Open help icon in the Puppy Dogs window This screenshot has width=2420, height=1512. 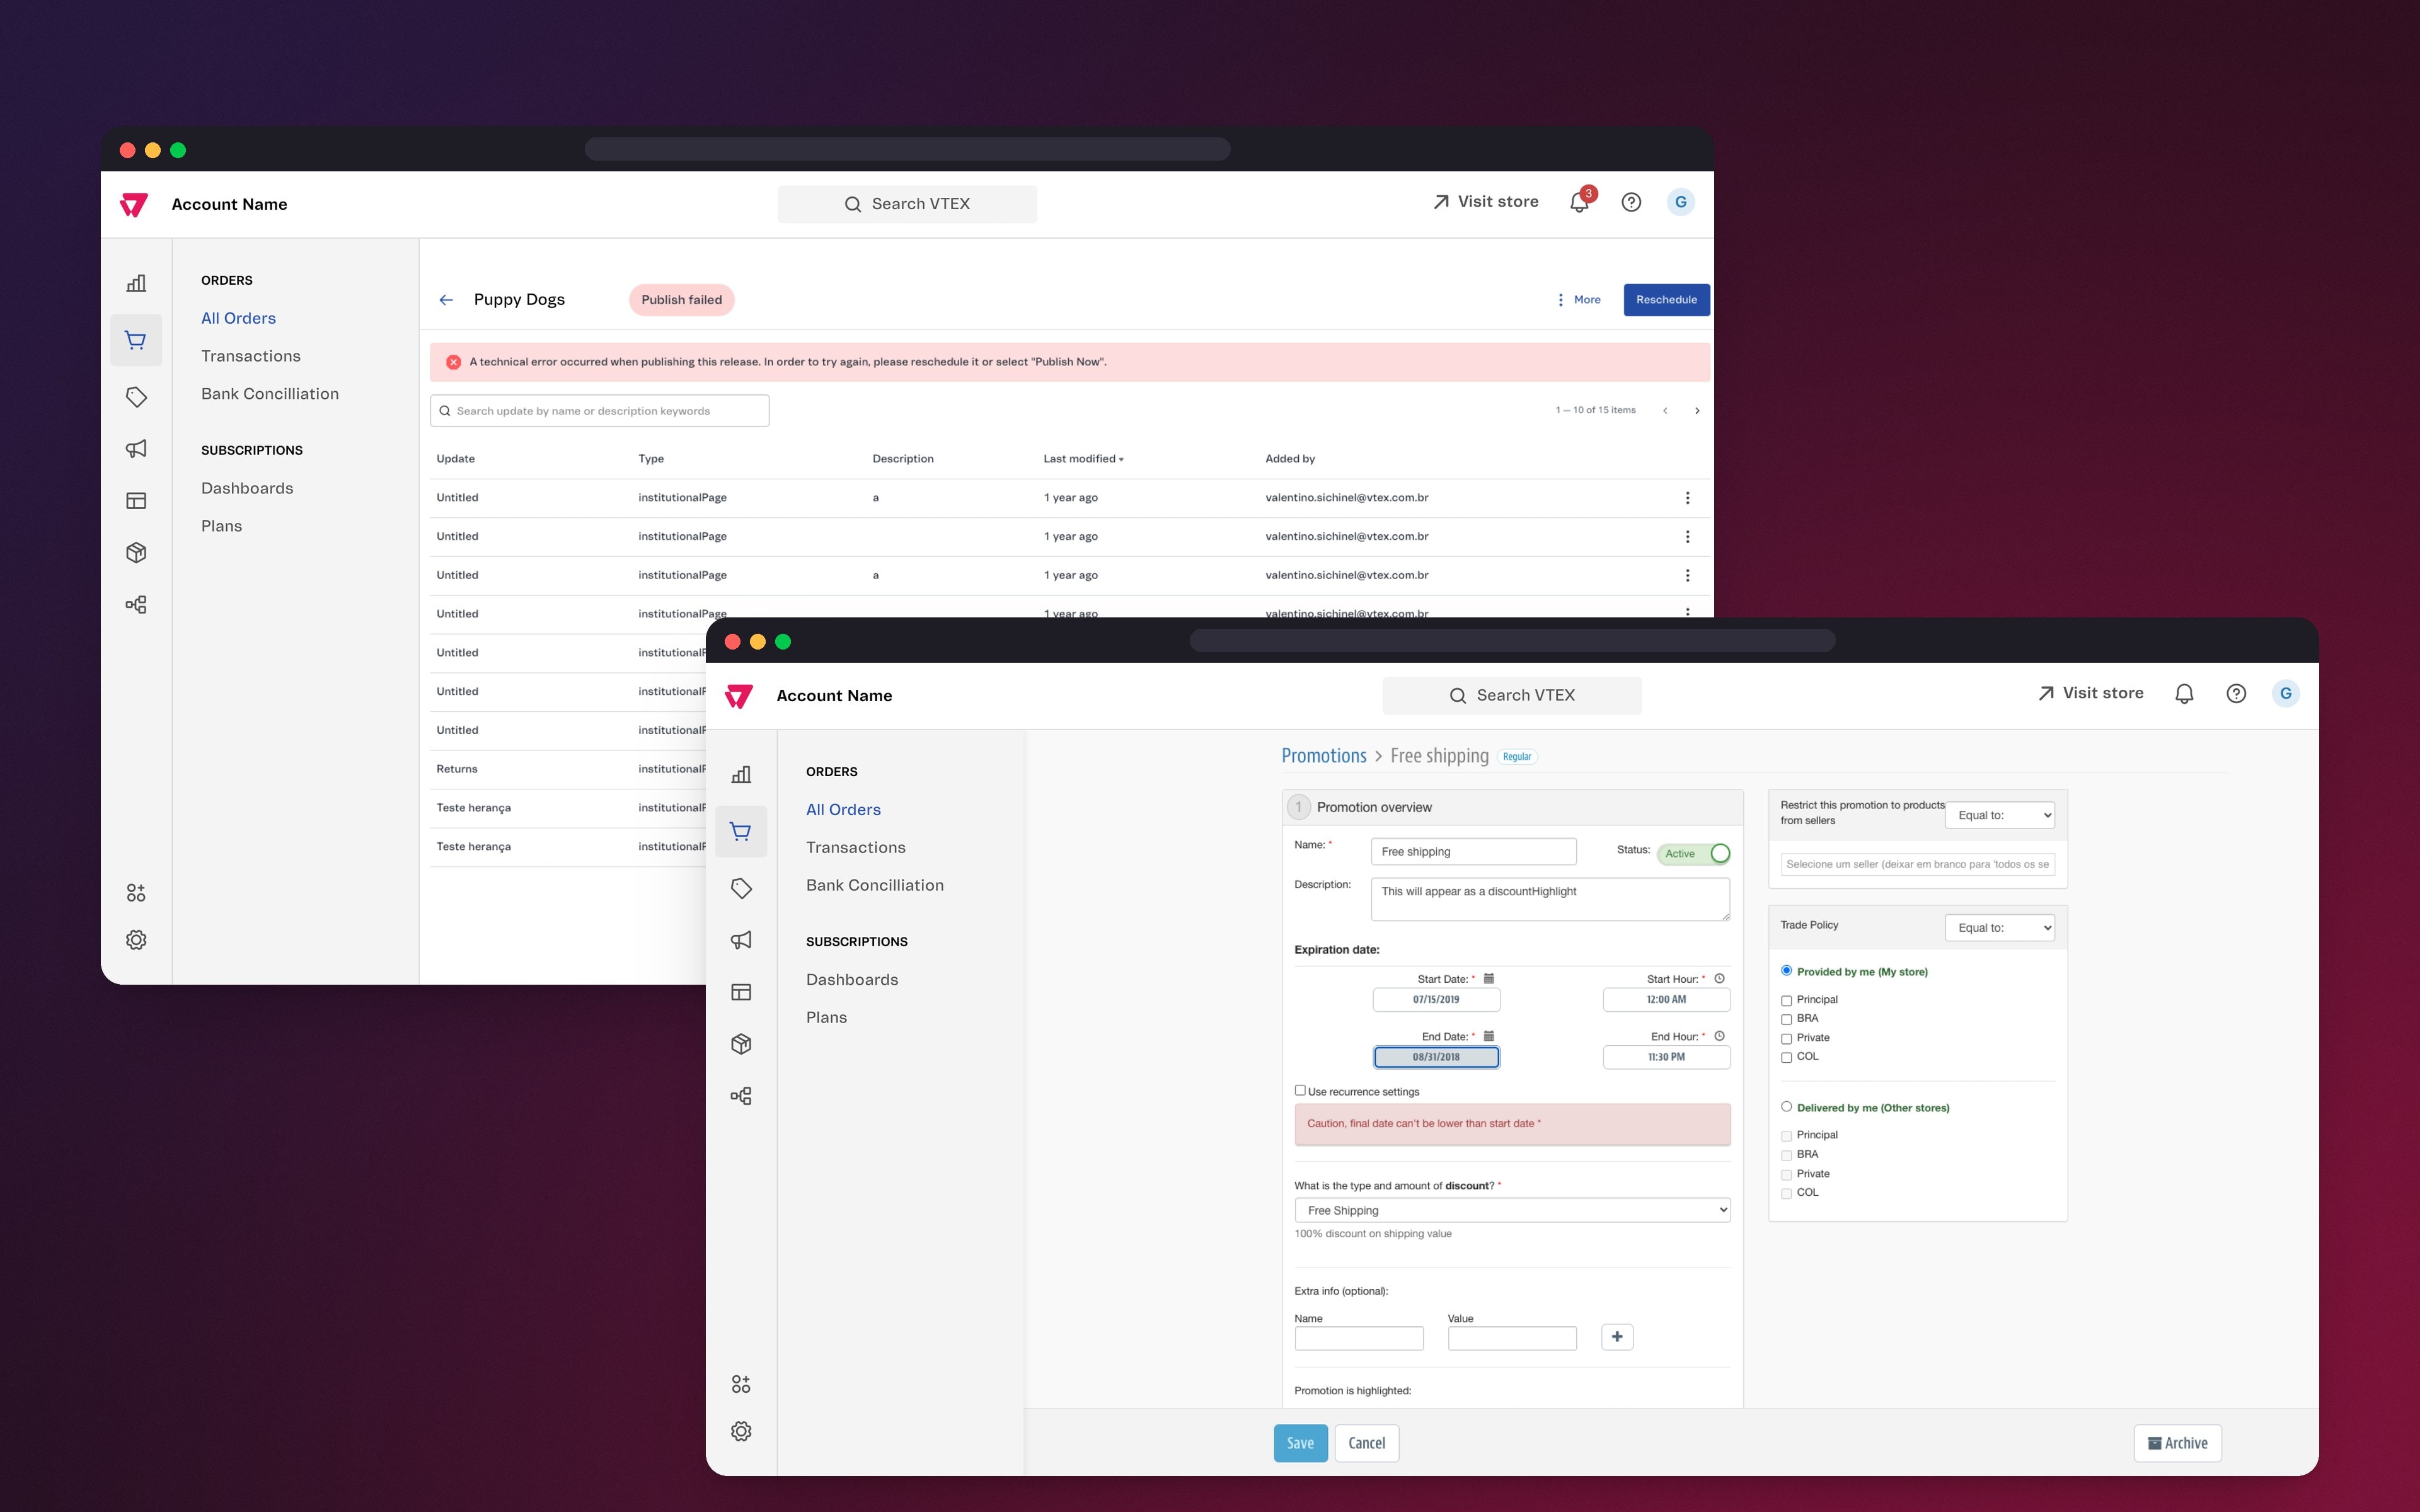pos(1631,202)
